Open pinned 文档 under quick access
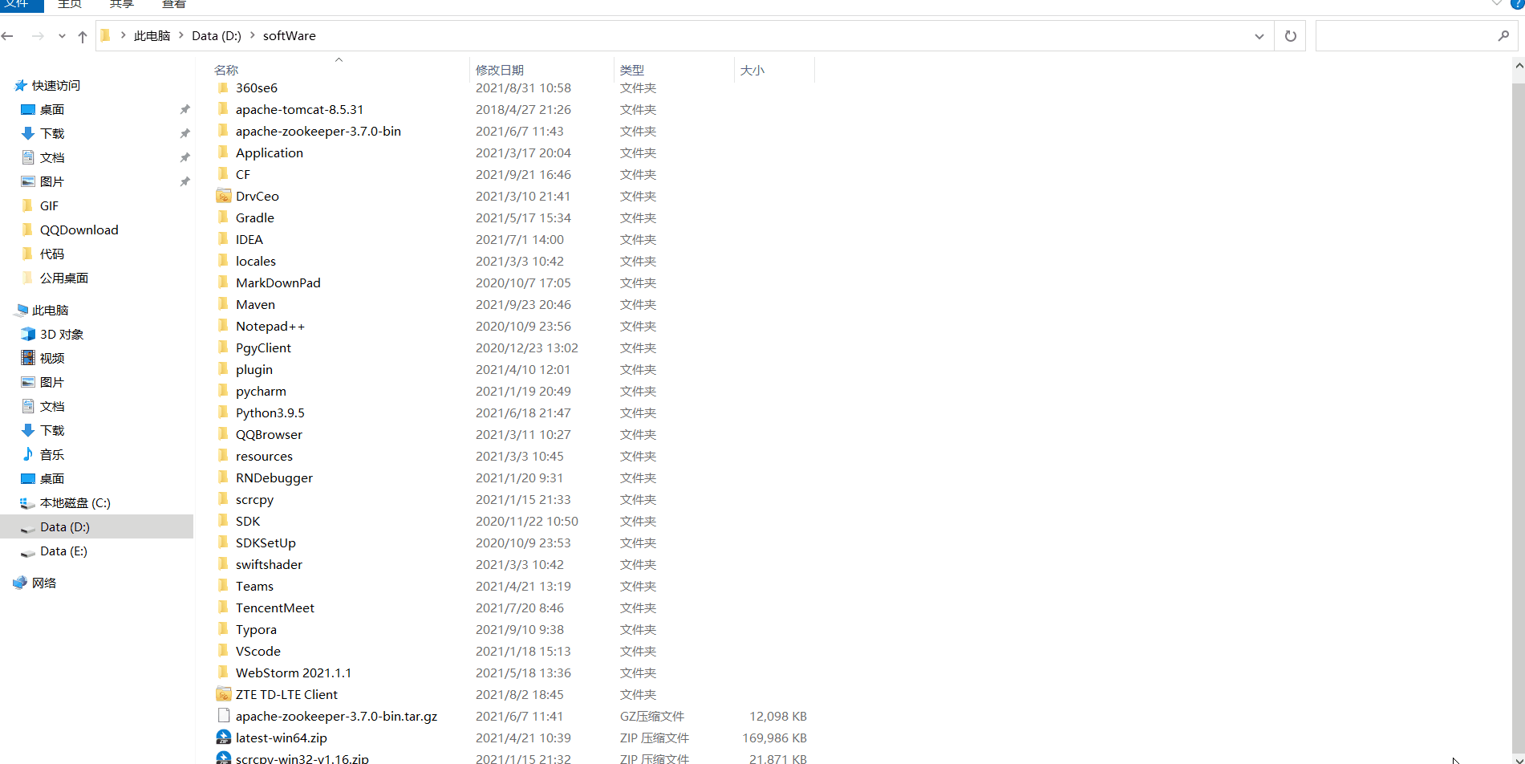 click(x=51, y=158)
